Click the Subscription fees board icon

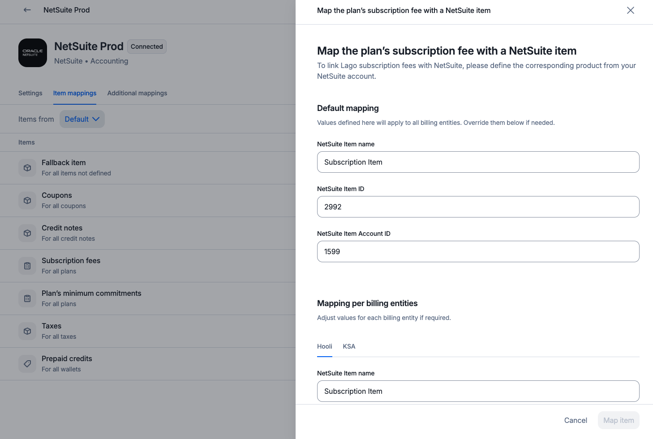(x=27, y=266)
